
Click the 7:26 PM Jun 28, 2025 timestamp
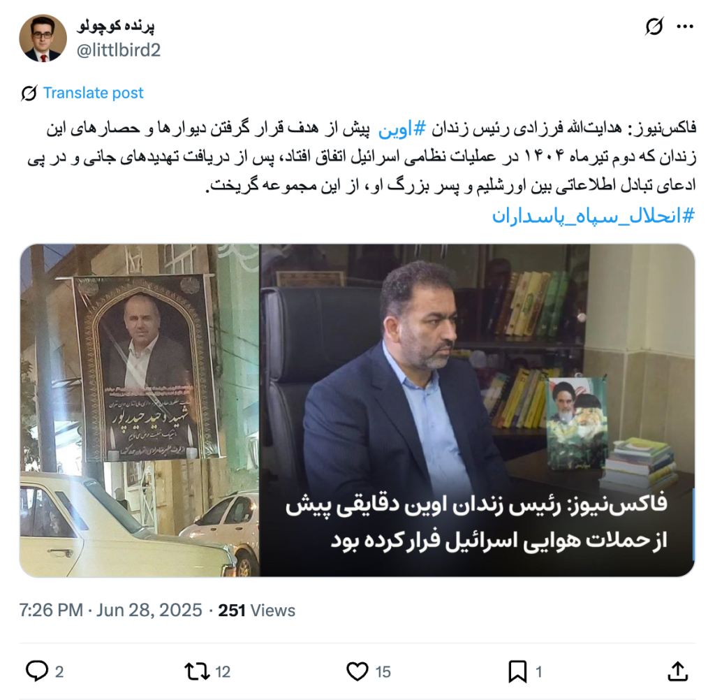110,610
